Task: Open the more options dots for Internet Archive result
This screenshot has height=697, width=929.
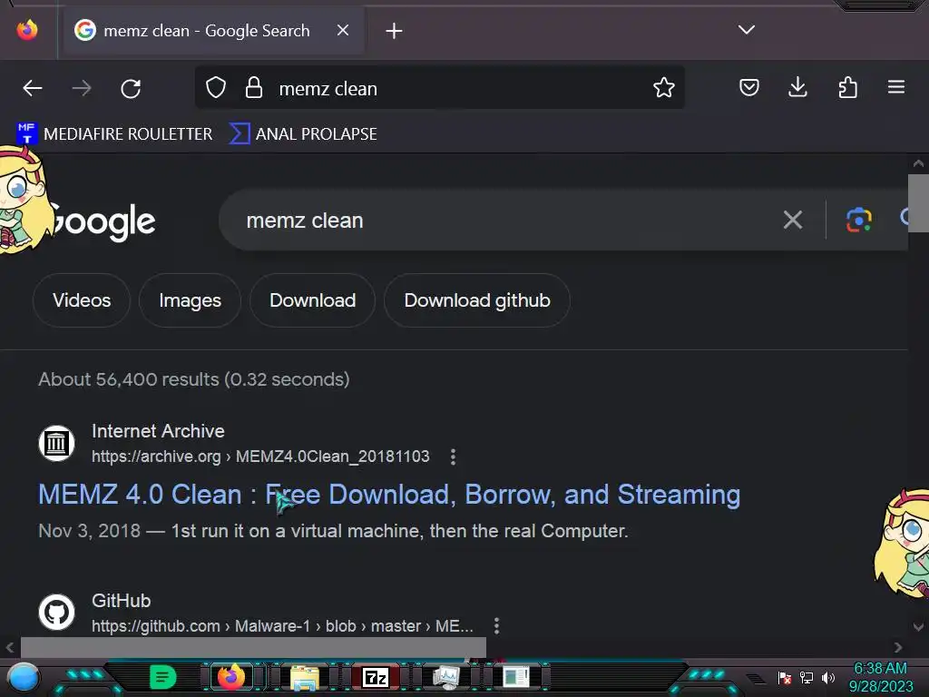Action: coord(454,456)
